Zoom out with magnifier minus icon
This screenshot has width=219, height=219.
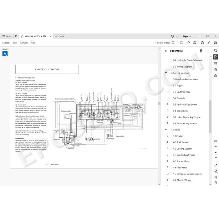[216, 182]
